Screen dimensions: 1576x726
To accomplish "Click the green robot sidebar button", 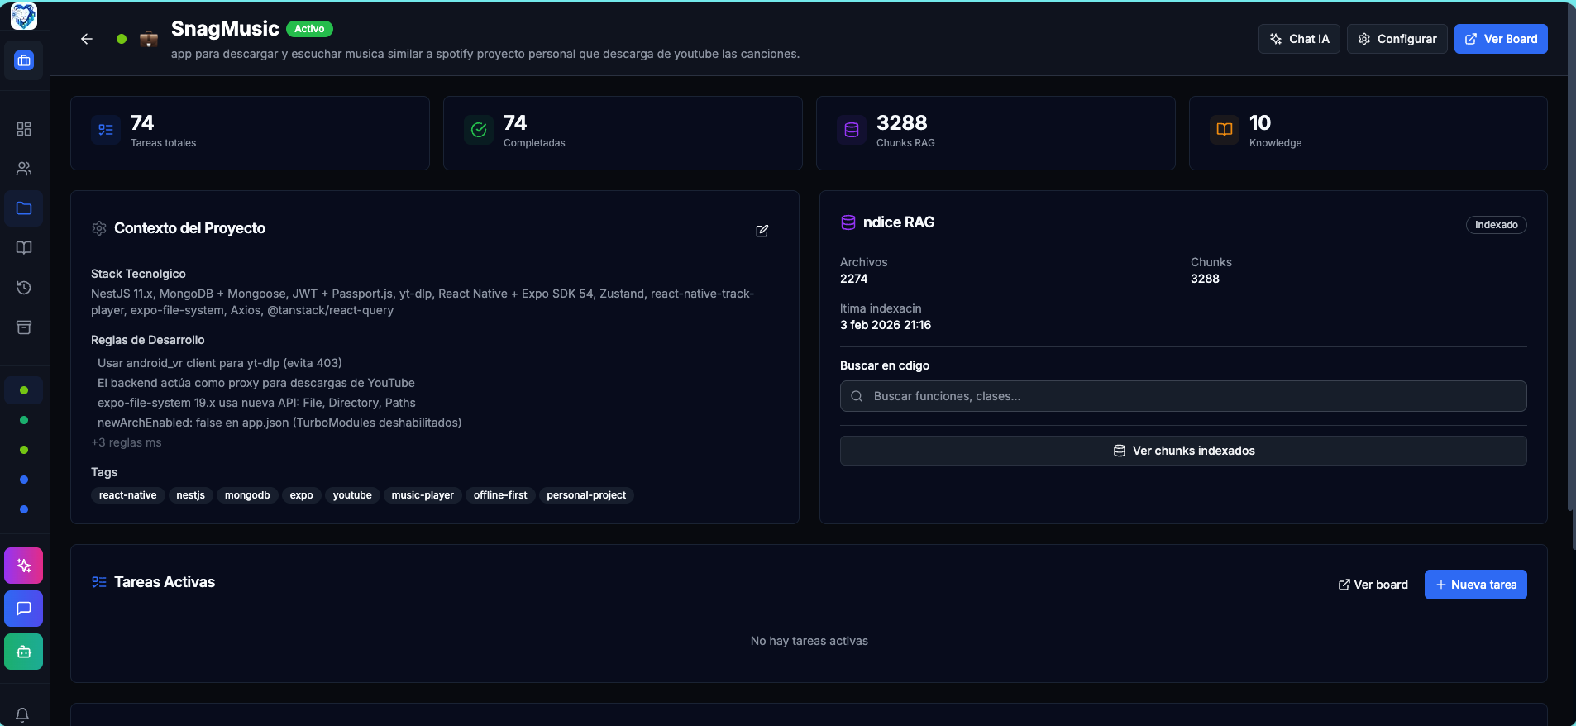I will [x=24, y=652].
